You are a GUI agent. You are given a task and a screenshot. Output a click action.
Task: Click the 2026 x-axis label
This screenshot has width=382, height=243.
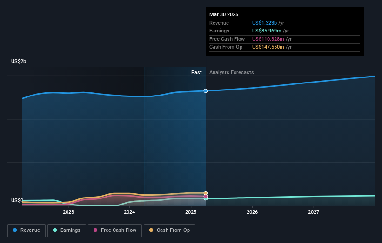tap(252, 212)
